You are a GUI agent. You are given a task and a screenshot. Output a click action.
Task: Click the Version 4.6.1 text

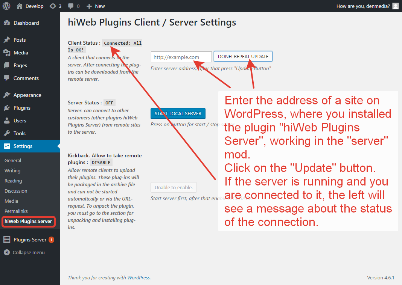[x=381, y=277]
